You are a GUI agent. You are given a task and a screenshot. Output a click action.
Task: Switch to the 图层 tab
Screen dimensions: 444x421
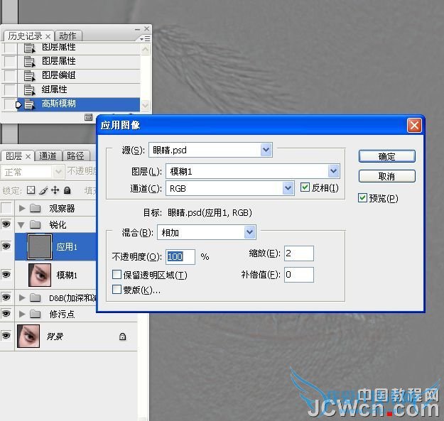[x=14, y=156]
